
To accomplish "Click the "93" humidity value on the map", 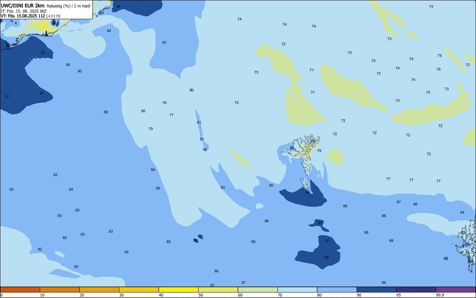I will pyautogui.click(x=43, y=53).
